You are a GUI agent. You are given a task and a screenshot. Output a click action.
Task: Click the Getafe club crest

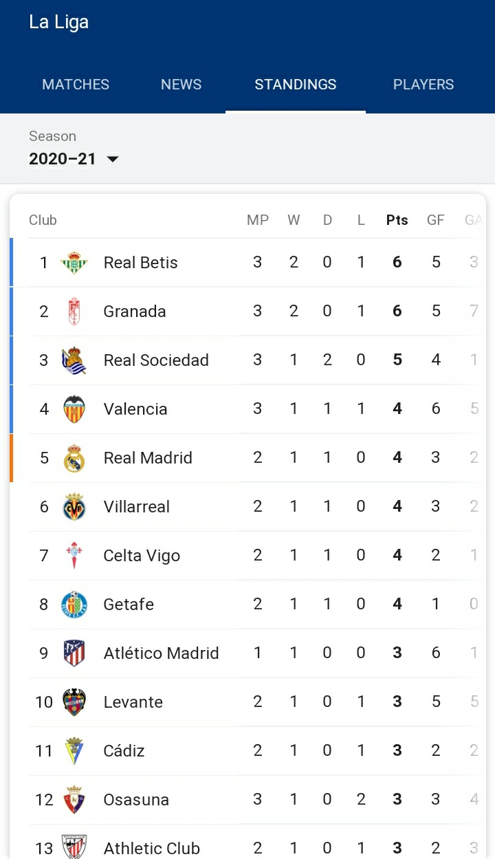tap(74, 605)
